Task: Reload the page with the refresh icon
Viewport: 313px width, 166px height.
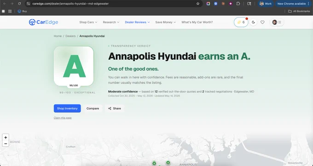Action: coord(19,4)
